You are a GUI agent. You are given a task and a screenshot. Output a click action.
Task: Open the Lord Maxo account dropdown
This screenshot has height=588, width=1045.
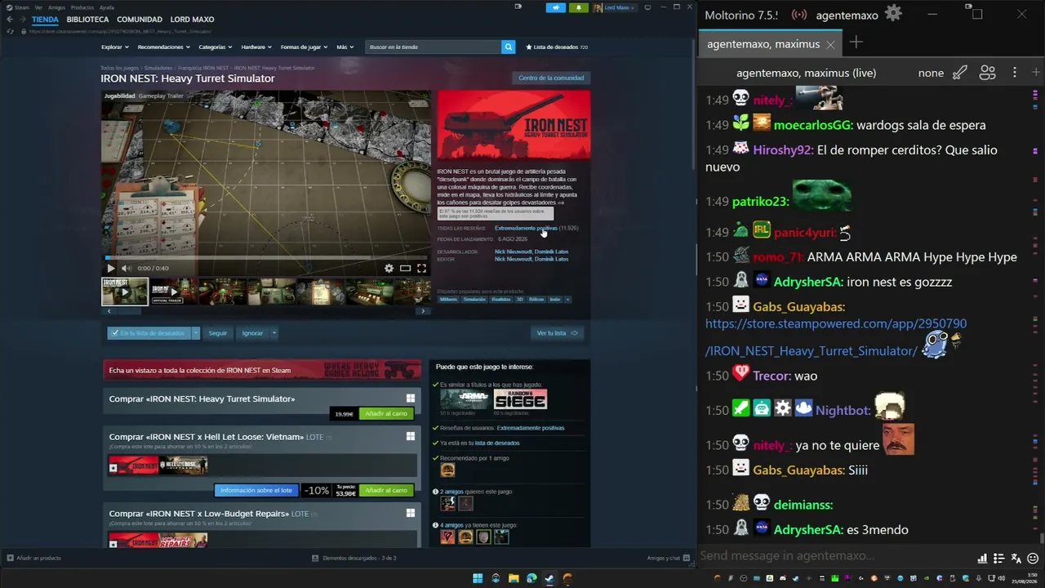[615, 7]
